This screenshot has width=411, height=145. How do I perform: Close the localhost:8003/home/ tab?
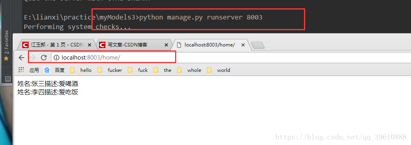point(243,45)
